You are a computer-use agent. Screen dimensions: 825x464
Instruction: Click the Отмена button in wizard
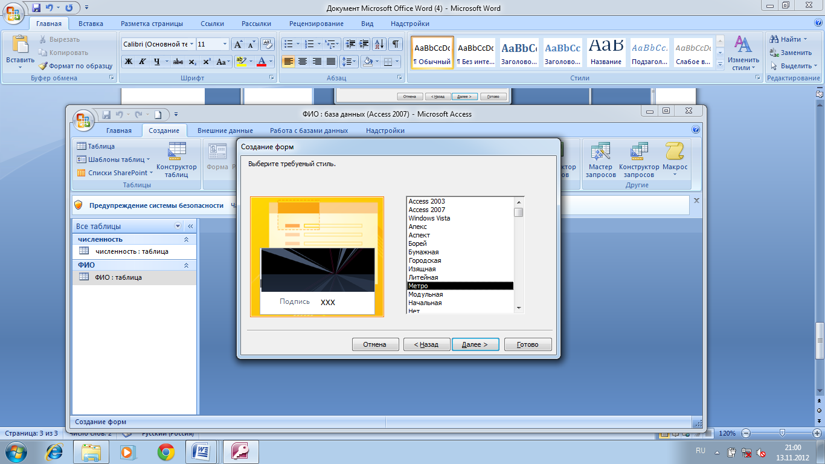[375, 344]
